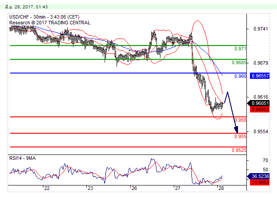Click the 'RSI14 - 9MA' indicator label
Viewport: 277px width, 197px height.
23,158
